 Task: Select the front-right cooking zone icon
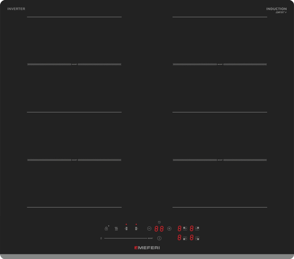pos(197,238)
